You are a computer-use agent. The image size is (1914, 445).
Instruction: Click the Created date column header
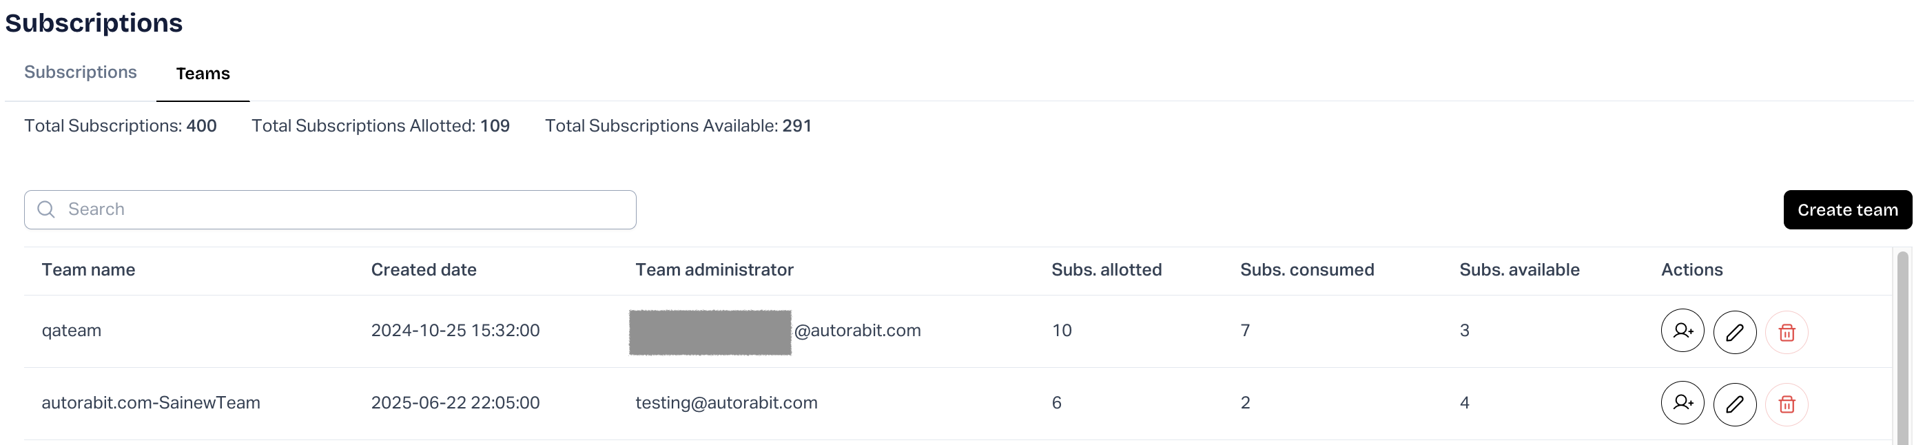click(x=424, y=269)
